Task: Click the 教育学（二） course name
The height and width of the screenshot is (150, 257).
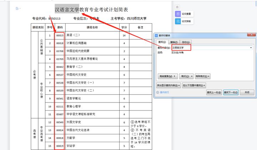Action: [75, 67]
